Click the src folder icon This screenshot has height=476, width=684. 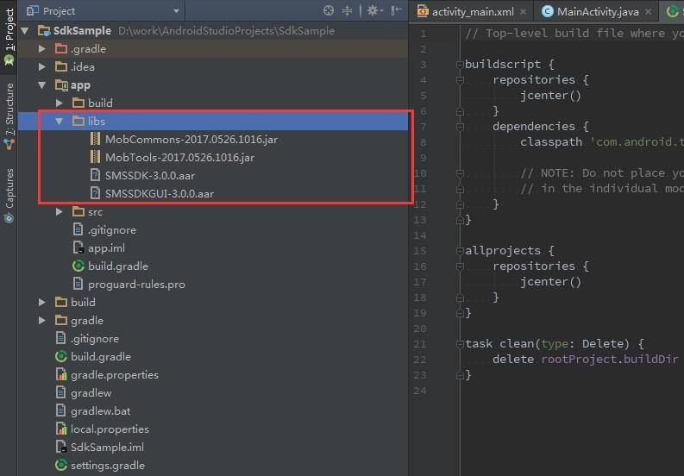pyautogui.click(x=78, y=211)
